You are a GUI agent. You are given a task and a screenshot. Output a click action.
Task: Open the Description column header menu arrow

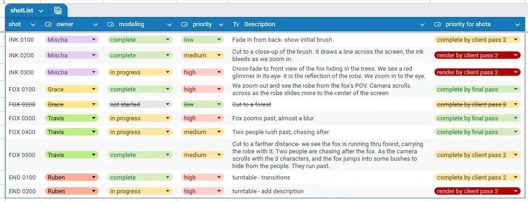[x=422, y=25]
